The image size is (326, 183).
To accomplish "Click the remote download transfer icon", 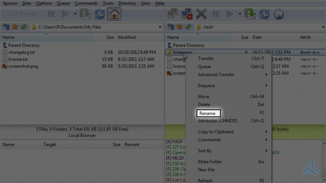I will tap(250, 14).
